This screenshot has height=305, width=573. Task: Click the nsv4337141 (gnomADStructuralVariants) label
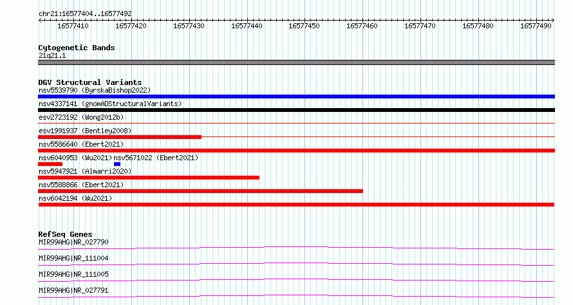click(x=110, y=104)
